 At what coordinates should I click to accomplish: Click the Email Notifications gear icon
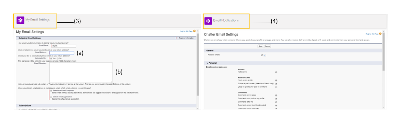(208, 21)
